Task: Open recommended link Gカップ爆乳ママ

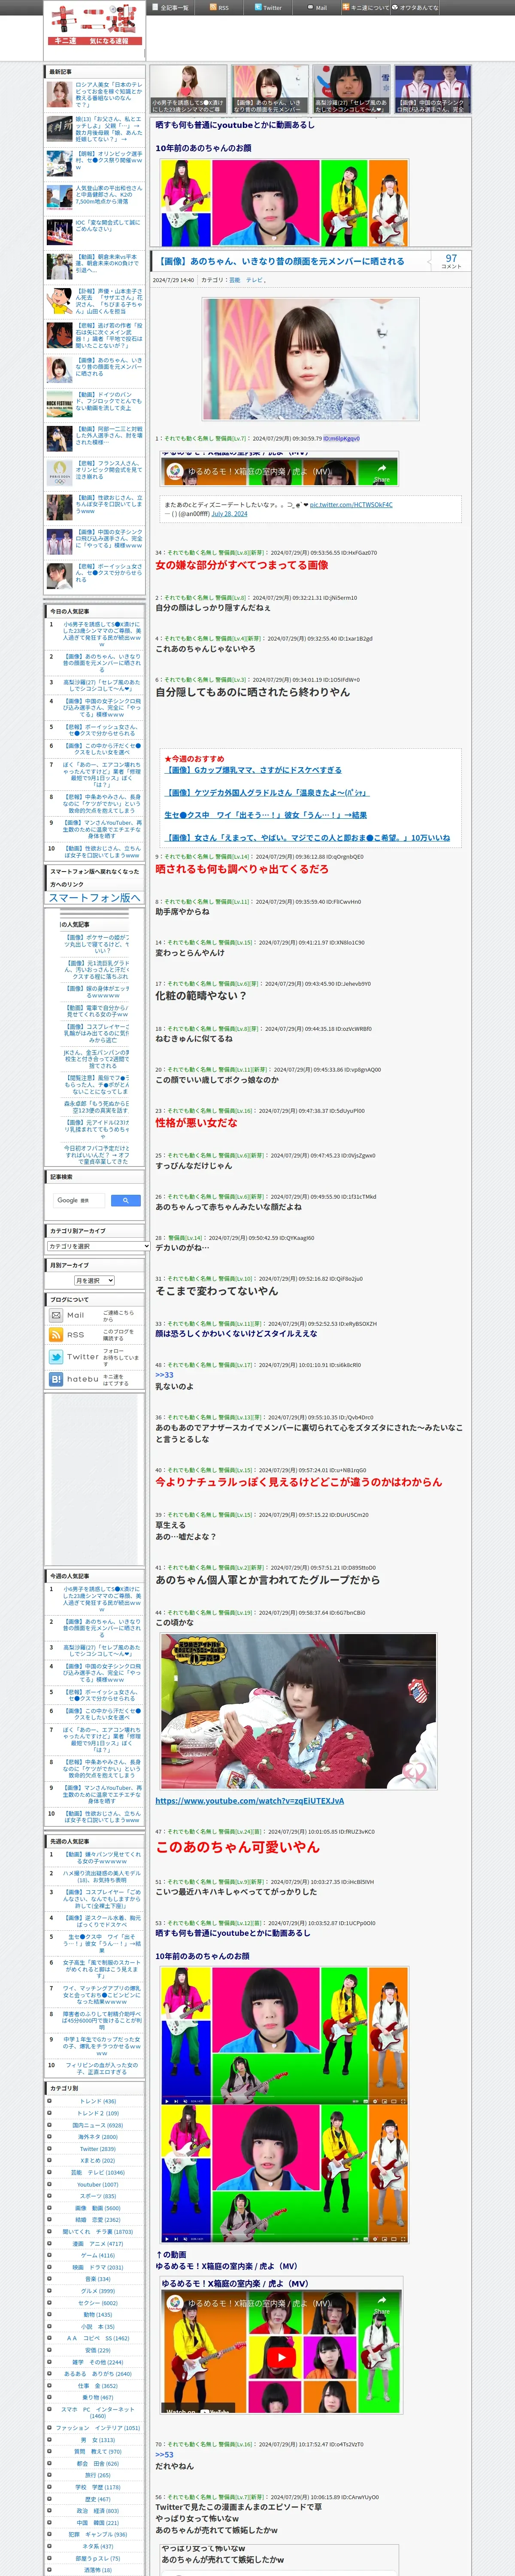Action: (x=253, y=770)
